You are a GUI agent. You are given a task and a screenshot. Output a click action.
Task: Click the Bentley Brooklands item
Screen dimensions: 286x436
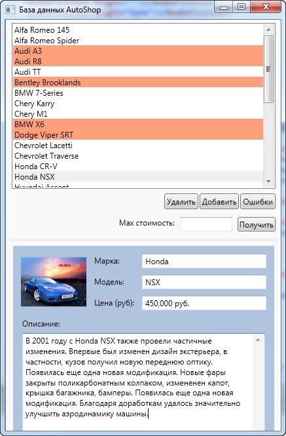pyautogui.click(x=138, y=83)
